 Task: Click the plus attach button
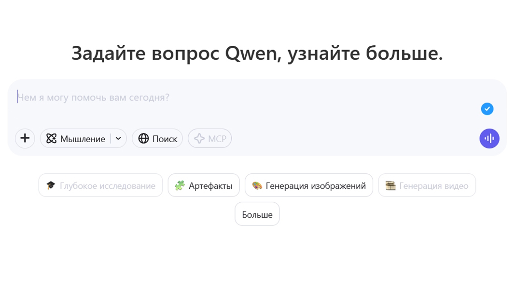pyautogui.click(x=25, y=138)
